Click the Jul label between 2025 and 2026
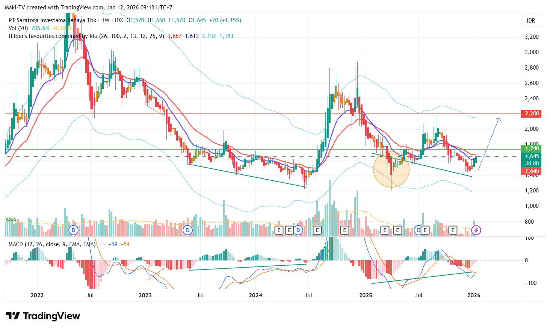The width and height of the screenshot is (550, 330). [x=419, y=295]
